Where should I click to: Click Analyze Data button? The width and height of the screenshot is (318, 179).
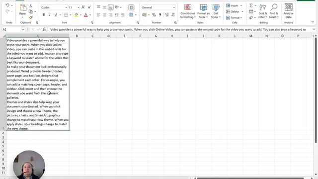(288, 11)
